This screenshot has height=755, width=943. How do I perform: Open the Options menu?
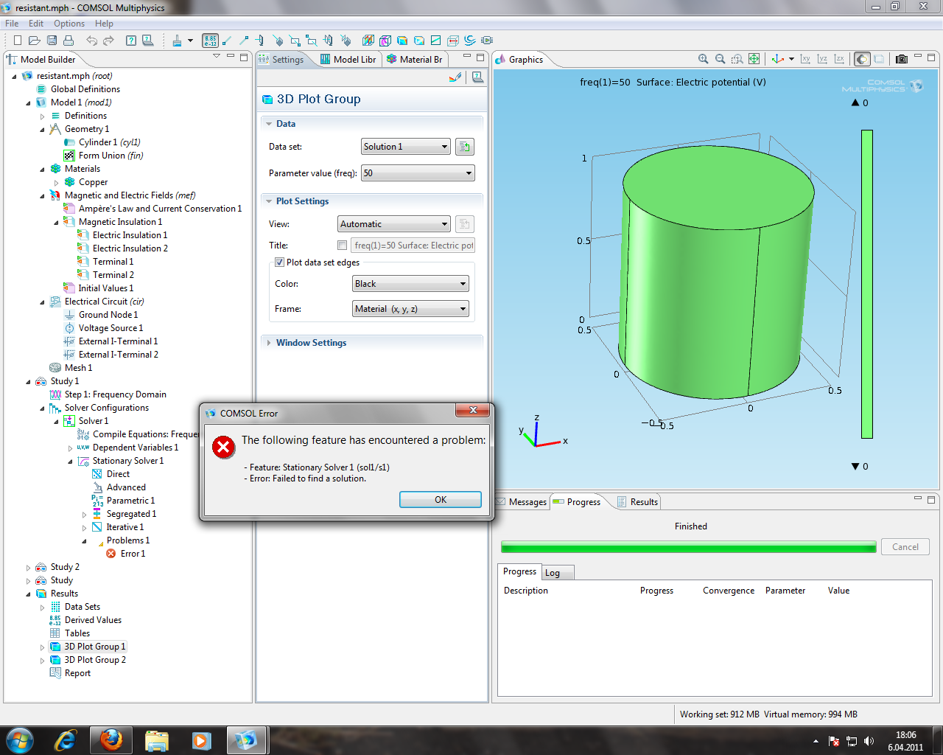tap(69, 24)
